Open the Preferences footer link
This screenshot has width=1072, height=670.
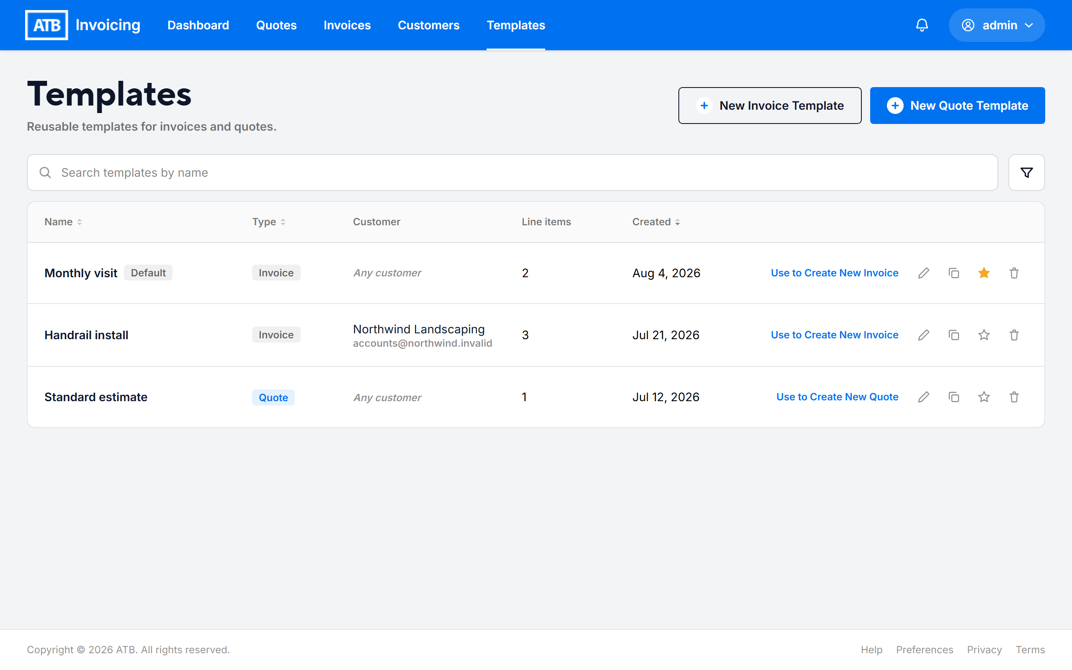pyautogui.click(x=925, y=649)
